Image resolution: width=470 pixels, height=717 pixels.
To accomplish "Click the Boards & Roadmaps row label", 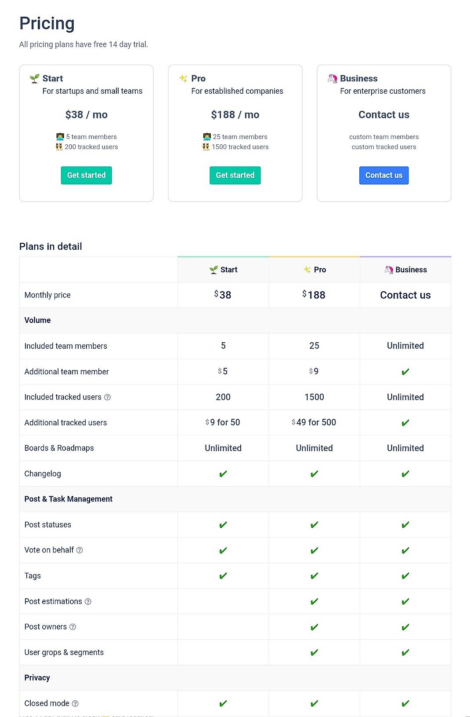I will [x=59, y=448].
